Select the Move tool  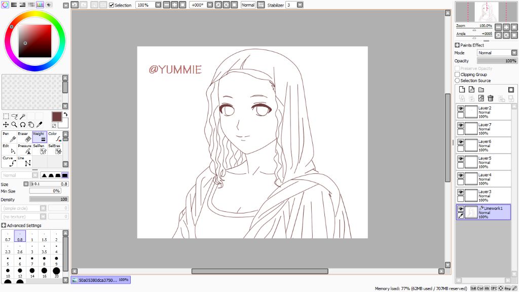tap(6, 125)
